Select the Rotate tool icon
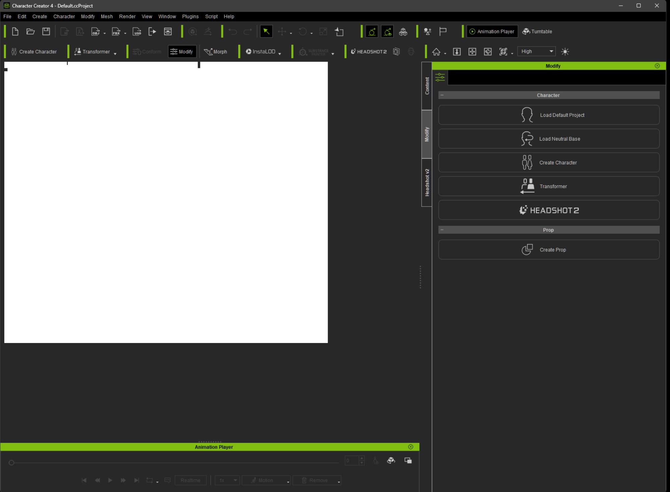This screenshot has height=492, width=670. 303,31
